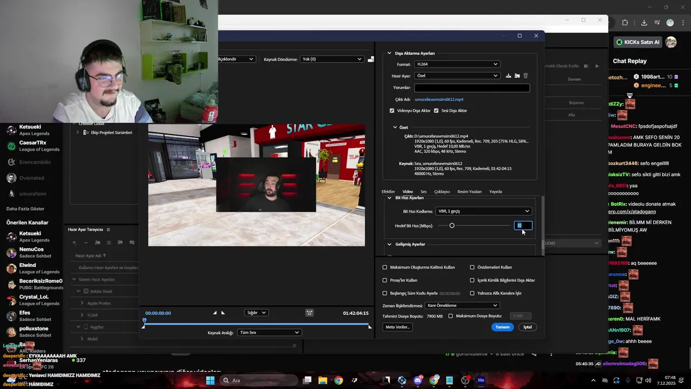
Task: Open Discord from the taskbar
Action: (x=418, y=380)
